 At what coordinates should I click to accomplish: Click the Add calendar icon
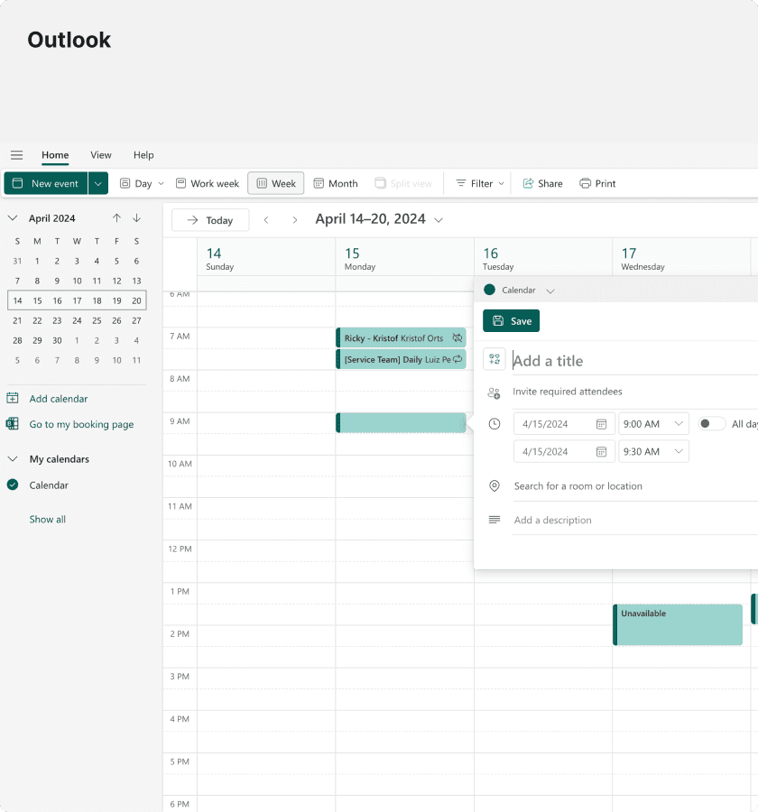point(13,398)
